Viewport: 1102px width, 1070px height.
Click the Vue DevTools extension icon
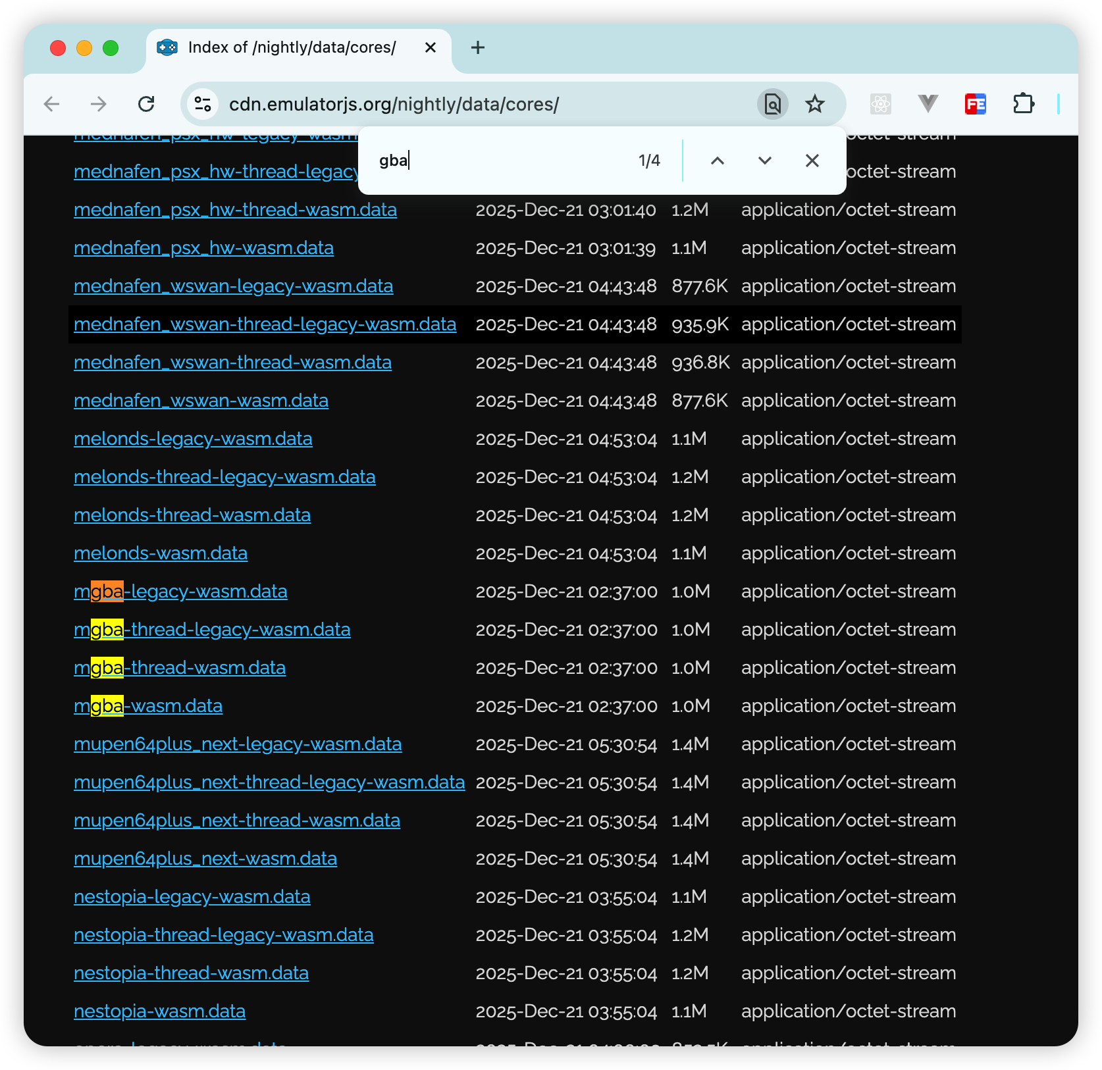coord(928,104)
